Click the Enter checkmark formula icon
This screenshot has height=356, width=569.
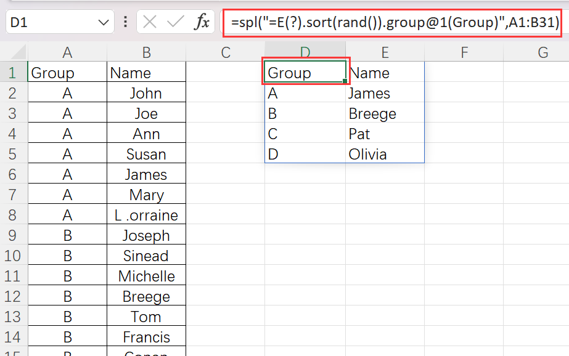coord(176,23)
